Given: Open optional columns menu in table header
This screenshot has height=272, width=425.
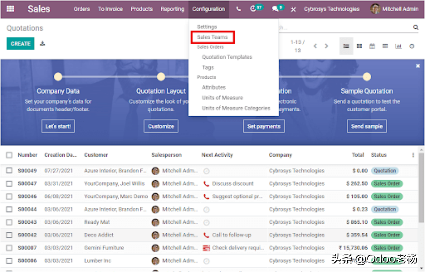Looking at the screenshot, I should point(413,155).
